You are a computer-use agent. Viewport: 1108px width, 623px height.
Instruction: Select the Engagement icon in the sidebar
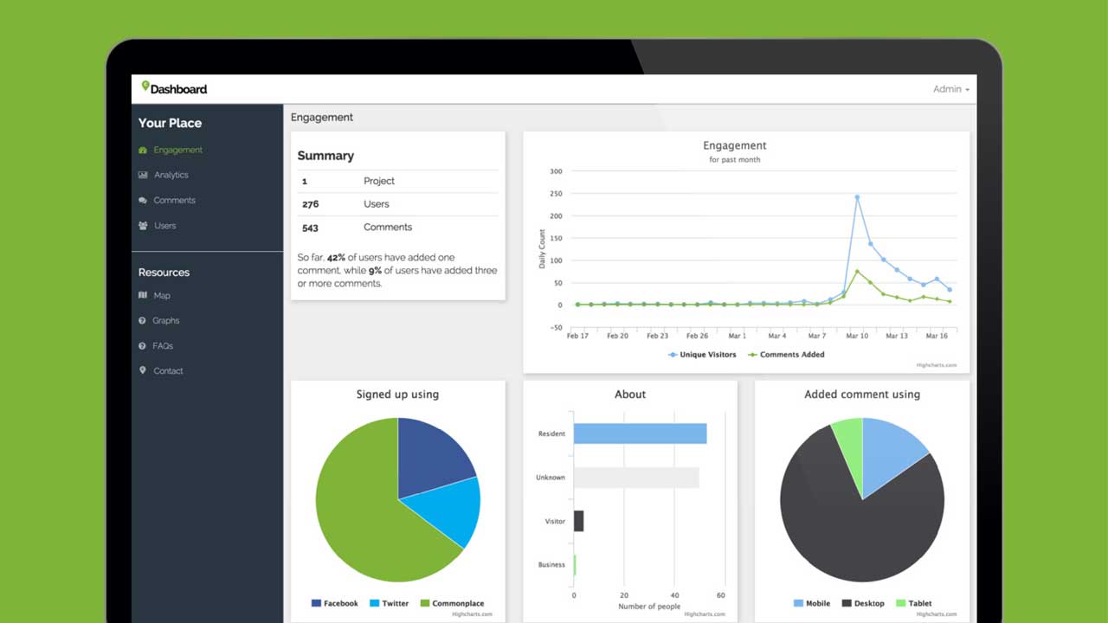(144, 149)
